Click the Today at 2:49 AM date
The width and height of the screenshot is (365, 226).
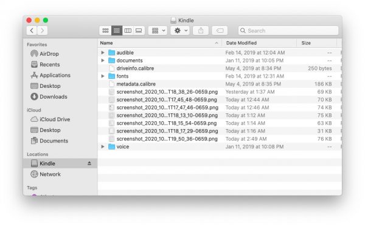coord(246,139)
